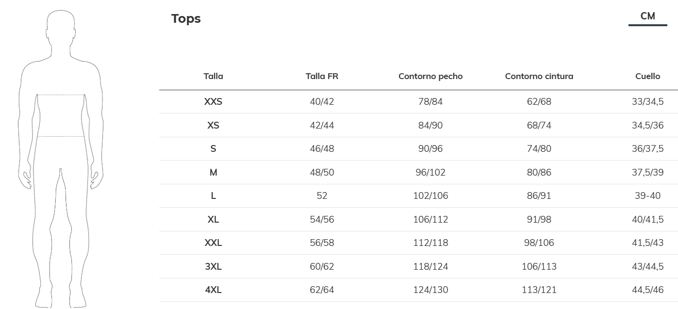Click the Talla FR column header

[322, 76]
